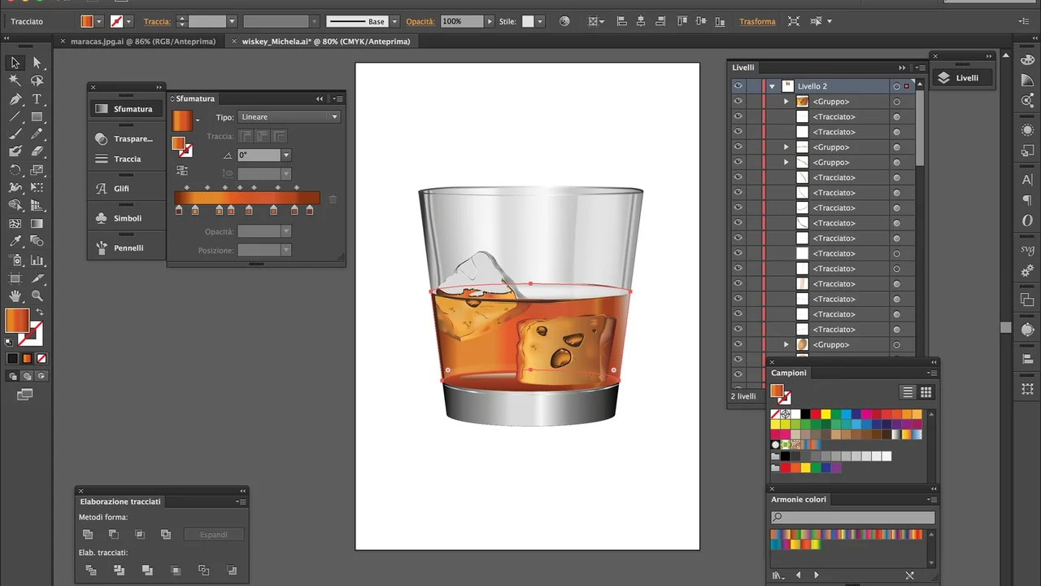Viewport: 1041px width, 586px height.
Task: Enable Draw Behind mode
Action: (27, 376)
